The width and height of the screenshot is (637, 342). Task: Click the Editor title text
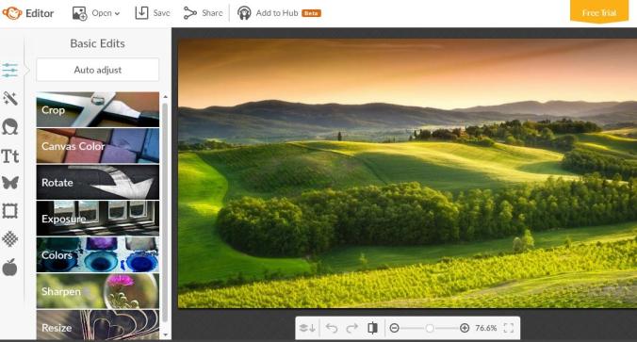[40, 13]
